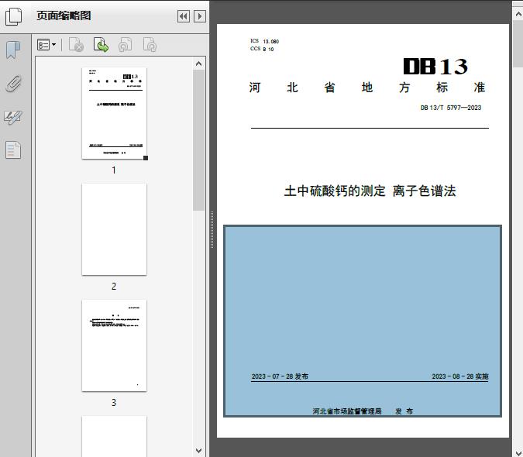The width and height of the screenshot is (523, 457).
Task: Click the page icon with green arrow
Action: 101,45
